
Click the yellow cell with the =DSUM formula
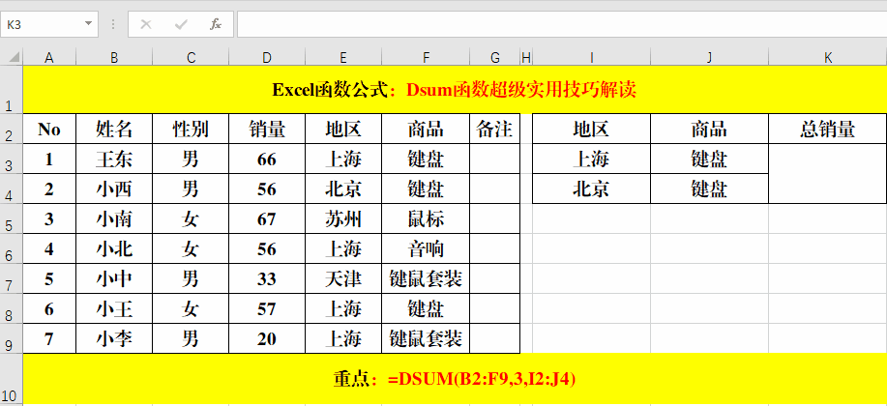454,379
